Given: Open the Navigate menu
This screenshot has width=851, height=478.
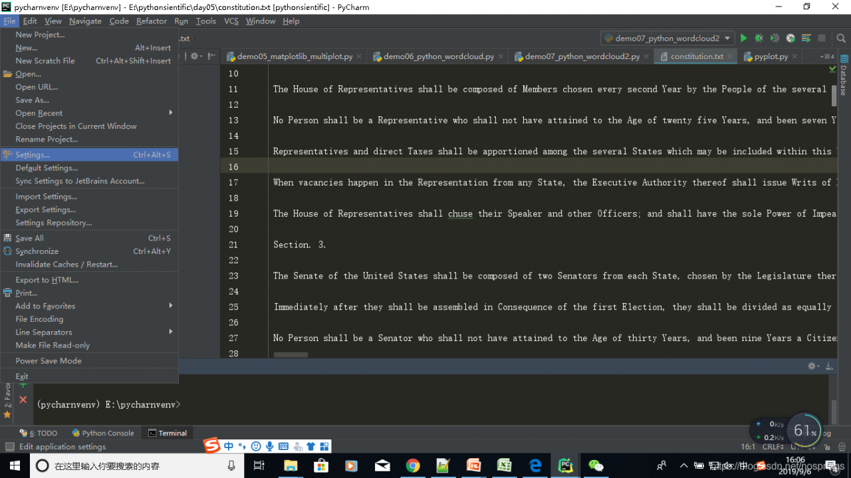Looking at the screenshot, I should pos(85,21).
